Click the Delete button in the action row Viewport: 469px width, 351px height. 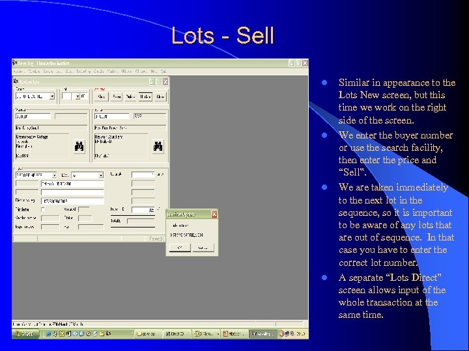pos(130,96)
